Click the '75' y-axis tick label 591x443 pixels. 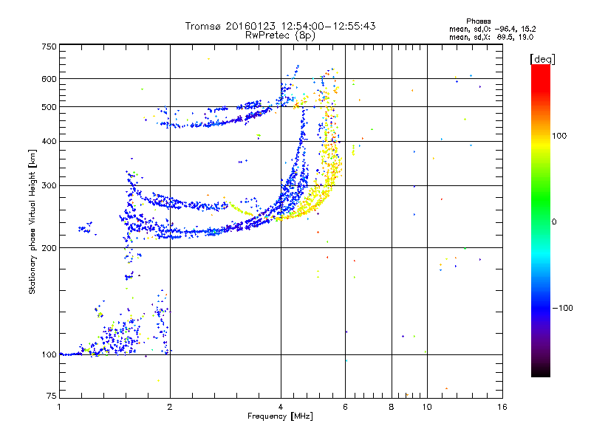click(x=52, y=396)
